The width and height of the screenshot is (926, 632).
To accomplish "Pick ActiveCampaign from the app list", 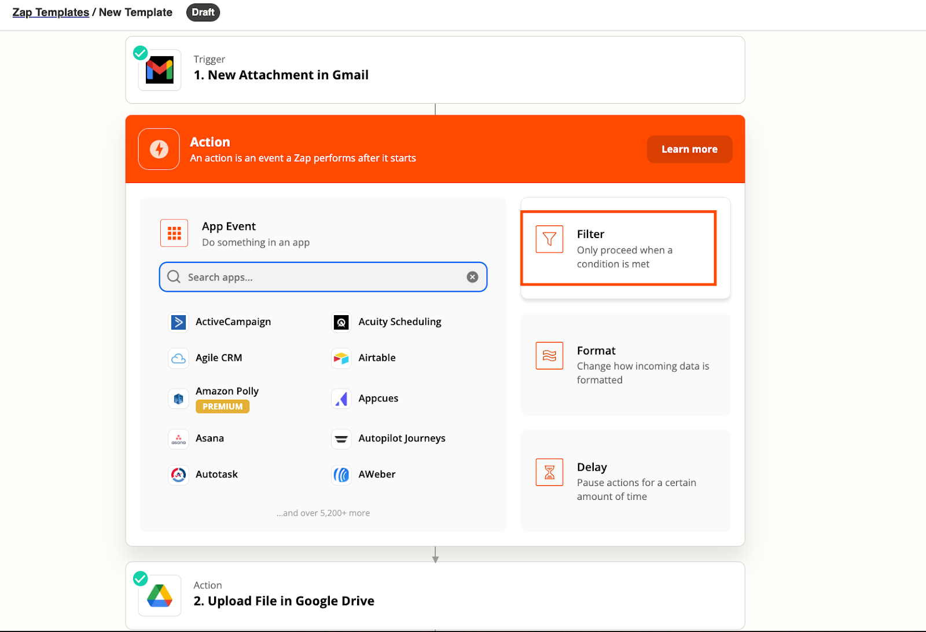I will point(233,322).
